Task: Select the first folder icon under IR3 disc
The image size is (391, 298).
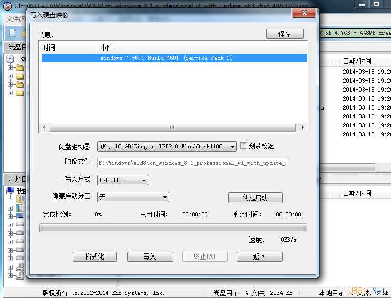Action: [x=20, y=67]
